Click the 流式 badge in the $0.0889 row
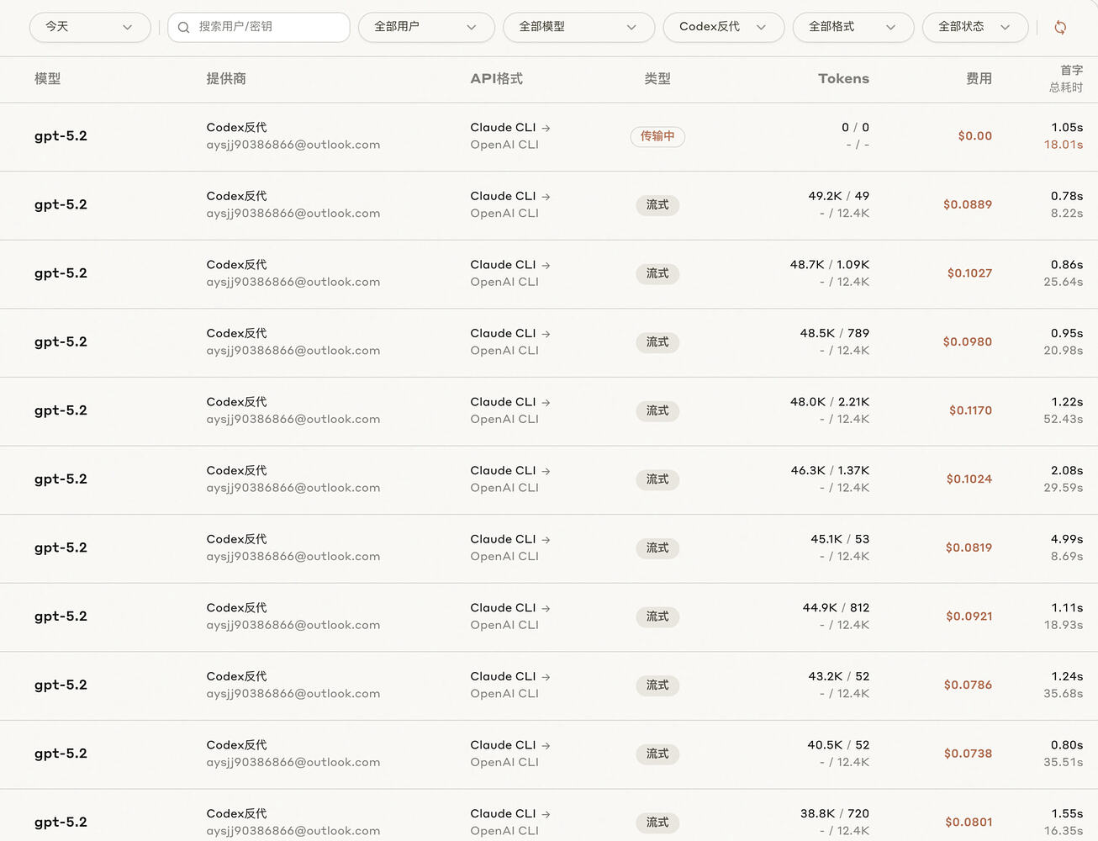The width and height of the screenshot is (1098, 841). (657, 205)
